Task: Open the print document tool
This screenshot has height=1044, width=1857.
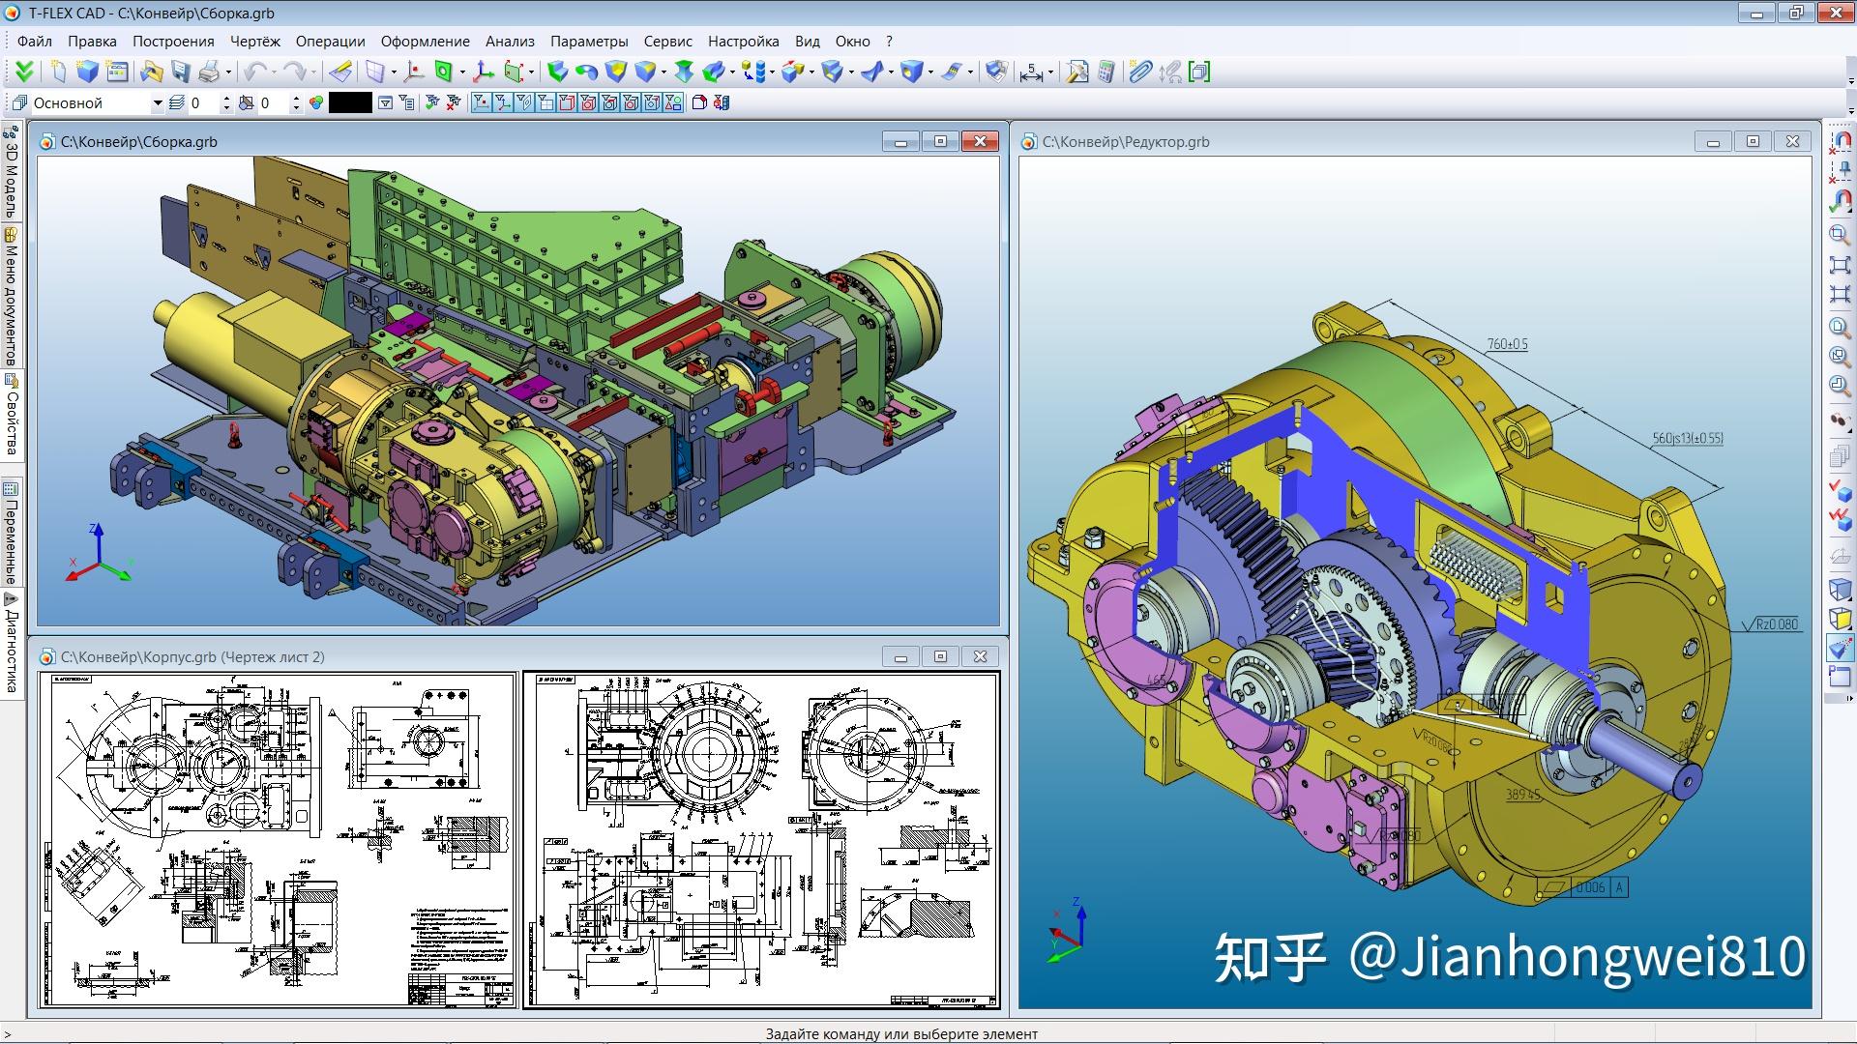Action: (x=210, y=71)
